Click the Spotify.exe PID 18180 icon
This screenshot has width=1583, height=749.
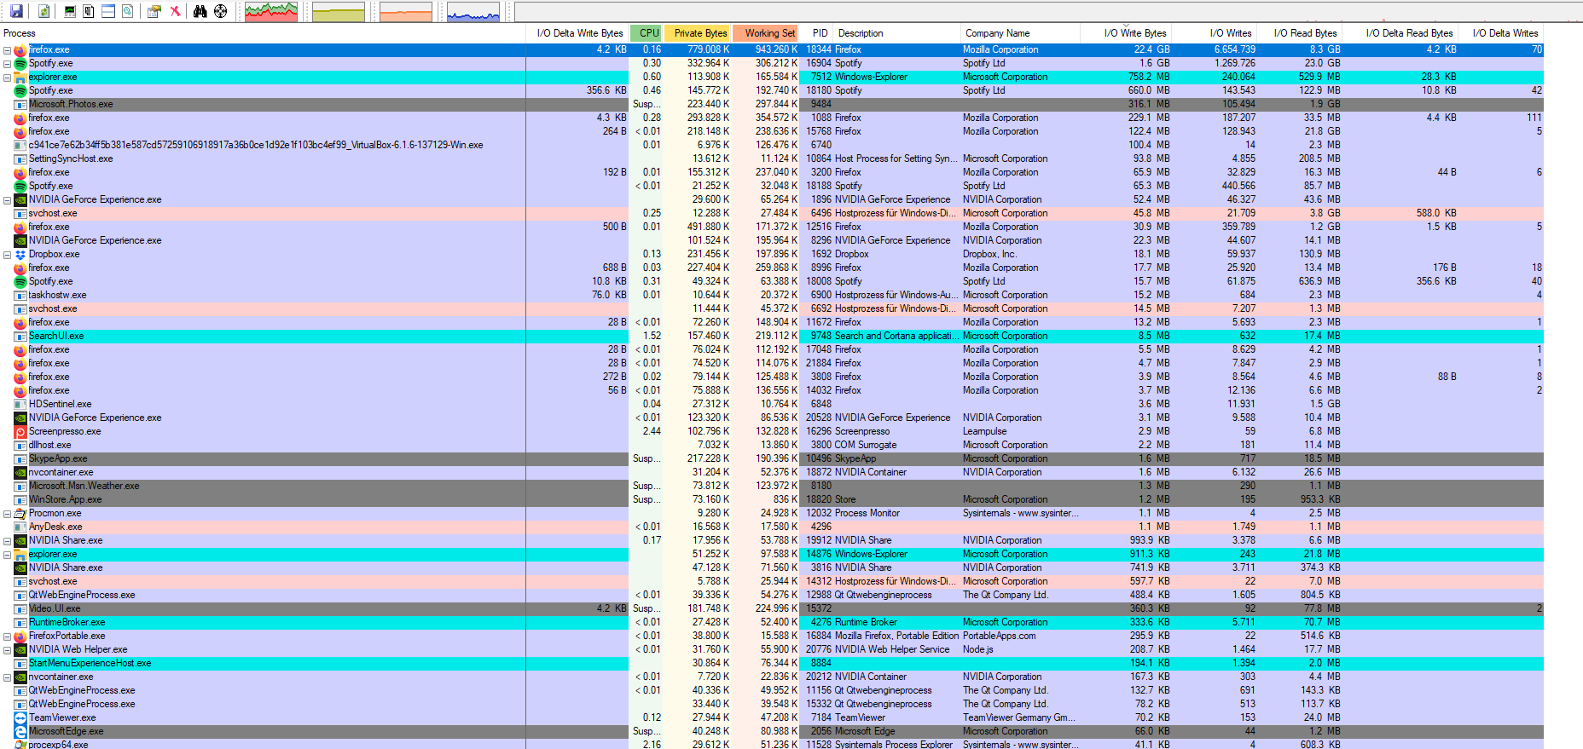20,91
